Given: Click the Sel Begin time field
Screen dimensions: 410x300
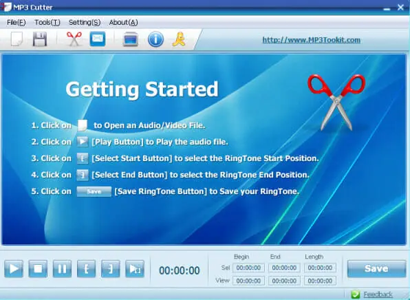Looking at the screenshot, I should pyautogui.click(x=248, y=268).
